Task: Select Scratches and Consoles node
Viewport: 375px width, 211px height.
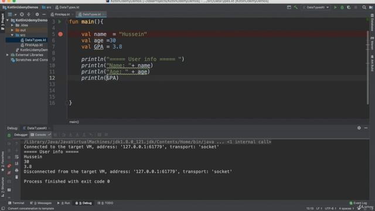Action: pyautogui.click(x=29, y=60)
